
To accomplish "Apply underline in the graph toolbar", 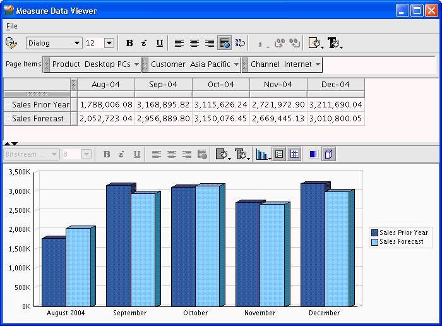I will click(x=137, y=154).
